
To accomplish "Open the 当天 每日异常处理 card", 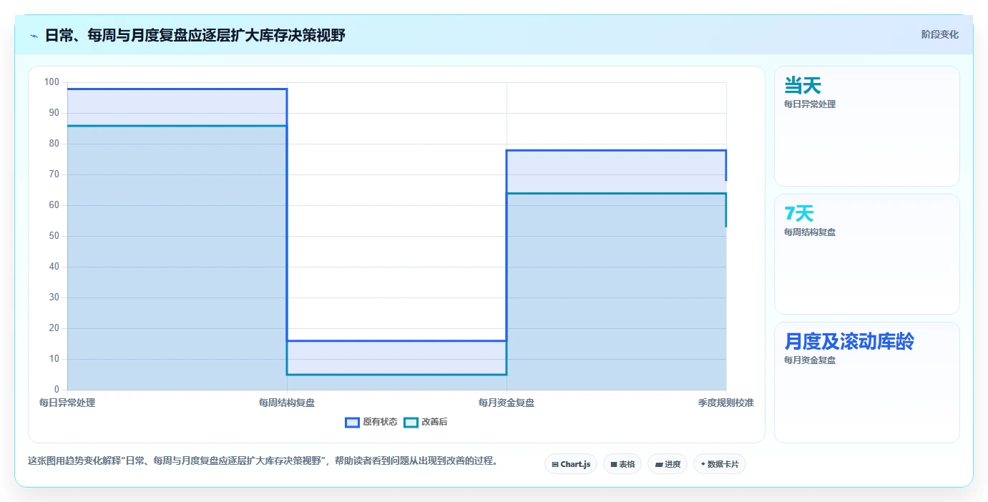I will tap(867, 127).
